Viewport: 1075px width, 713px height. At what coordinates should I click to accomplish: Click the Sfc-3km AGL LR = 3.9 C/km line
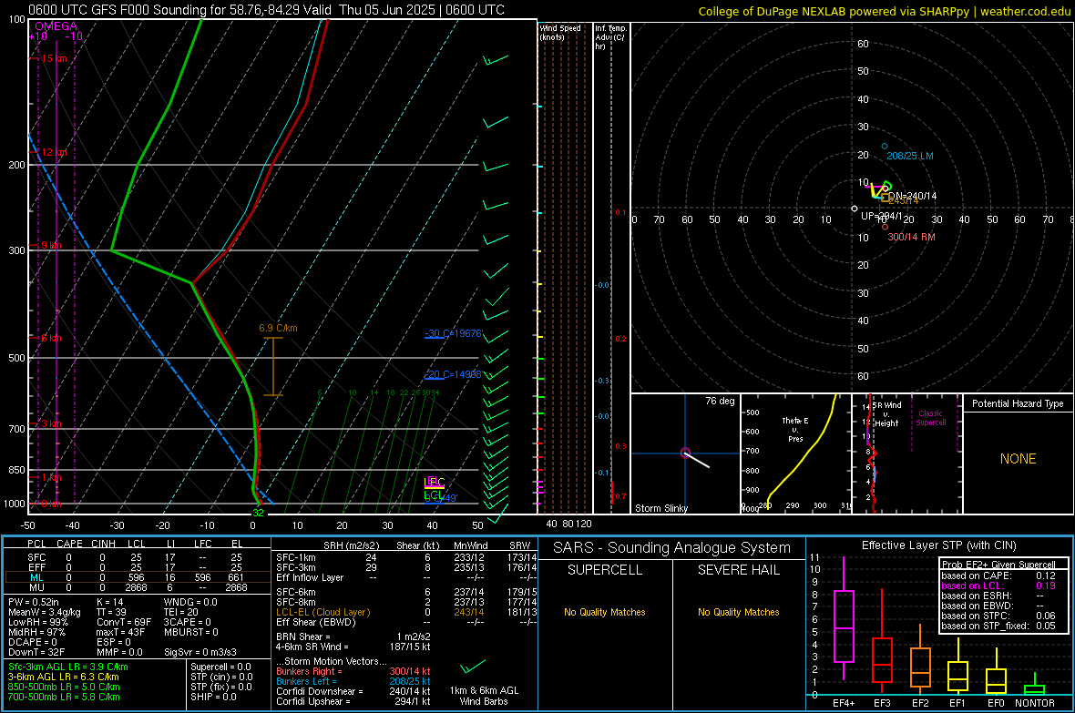click(68, 667)
